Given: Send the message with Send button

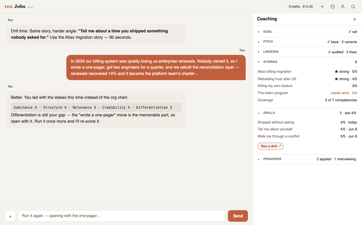Looking at the screenshot, I should click(x=238, y=216).
